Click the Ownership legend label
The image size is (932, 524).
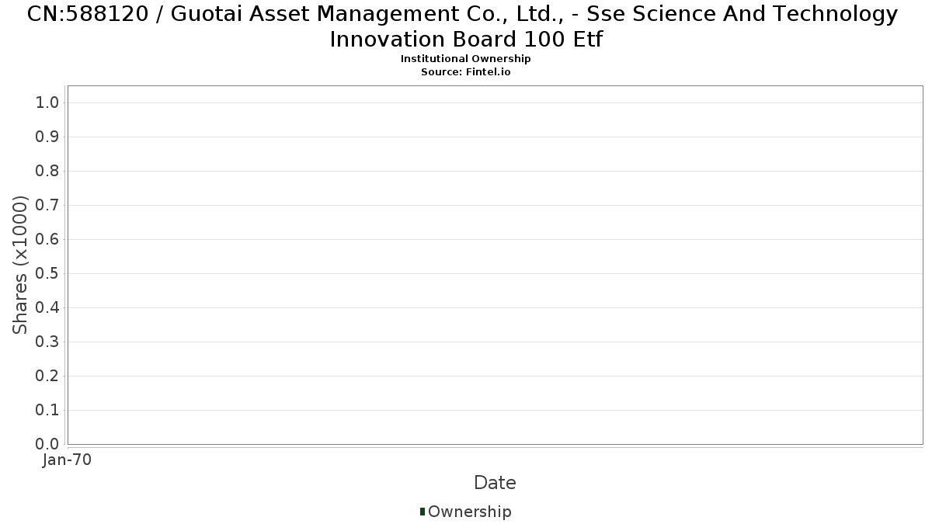(469, 512)
